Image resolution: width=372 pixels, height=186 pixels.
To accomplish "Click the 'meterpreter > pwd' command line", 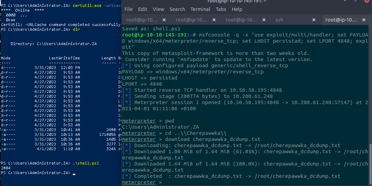I will (x=148, y=121).
